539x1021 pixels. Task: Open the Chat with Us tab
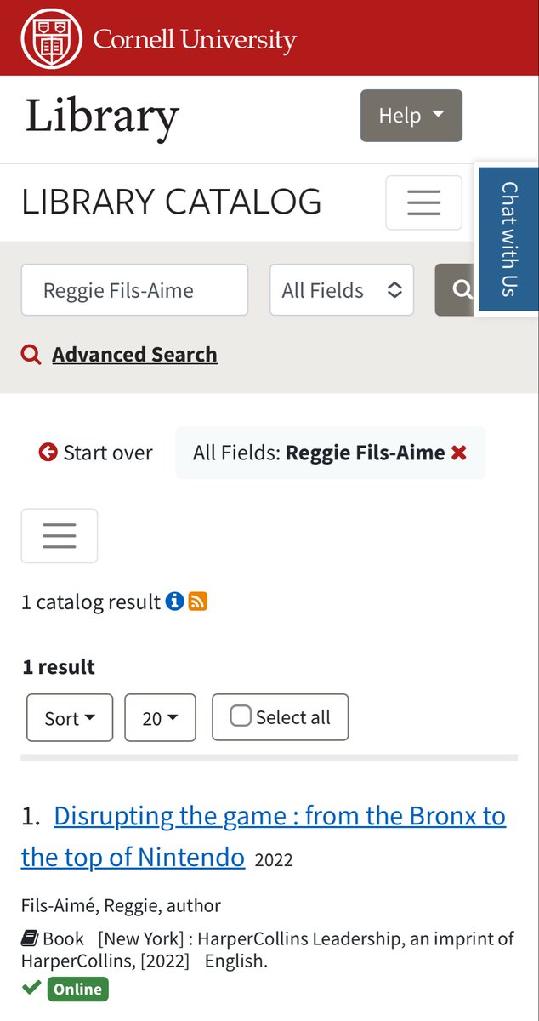tap(508, 239)
